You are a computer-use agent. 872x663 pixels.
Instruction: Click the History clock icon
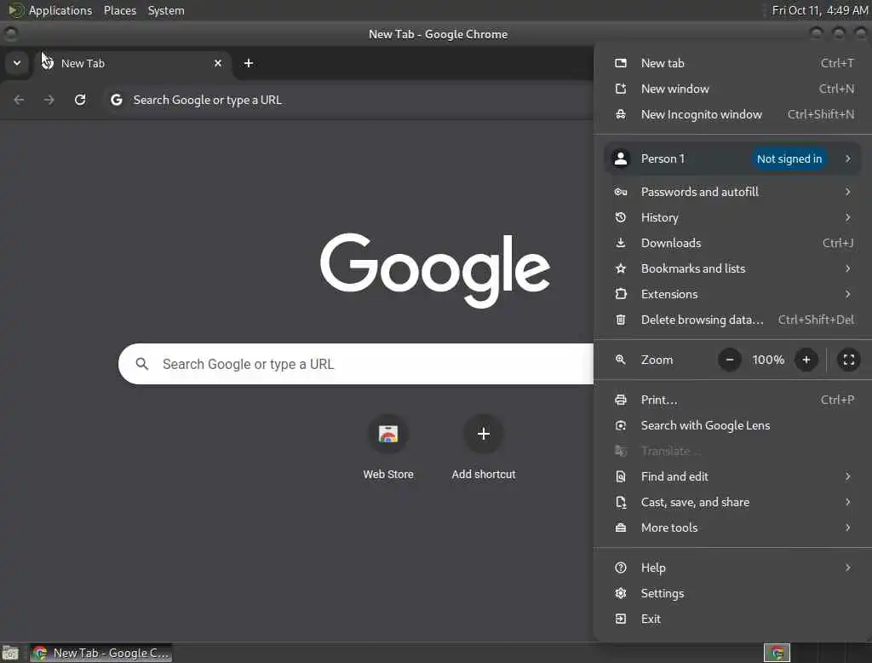[x=621, y=217]
